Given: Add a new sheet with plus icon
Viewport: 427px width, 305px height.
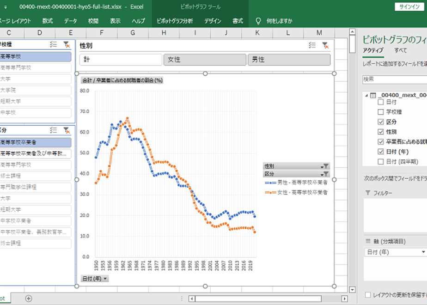Looking at the screenshot, I should tap(29, 299).
